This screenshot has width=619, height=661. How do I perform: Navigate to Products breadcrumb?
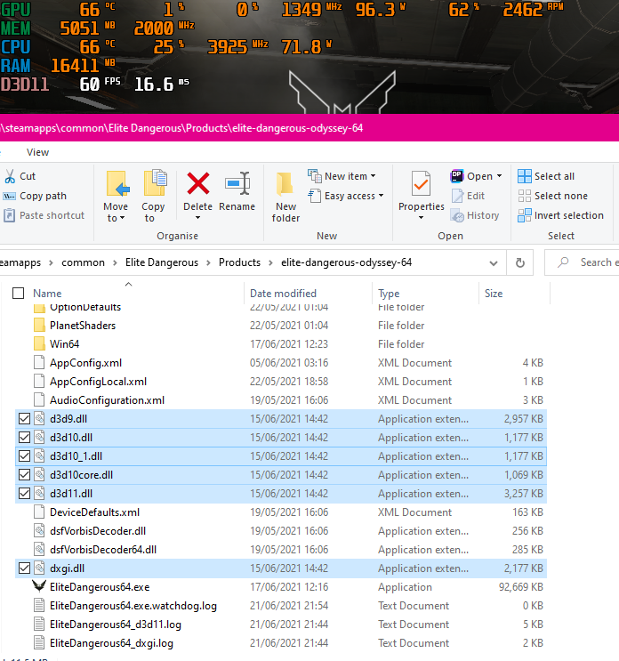pyautogui.click(x=240, y=262)
